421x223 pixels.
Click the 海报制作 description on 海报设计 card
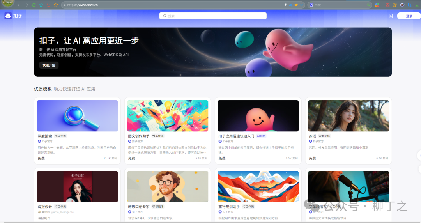[x=44, y=218]
